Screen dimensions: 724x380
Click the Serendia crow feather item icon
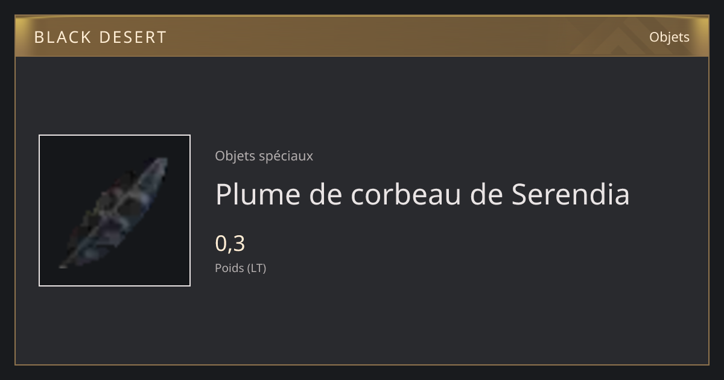click(x=115, y=211)
